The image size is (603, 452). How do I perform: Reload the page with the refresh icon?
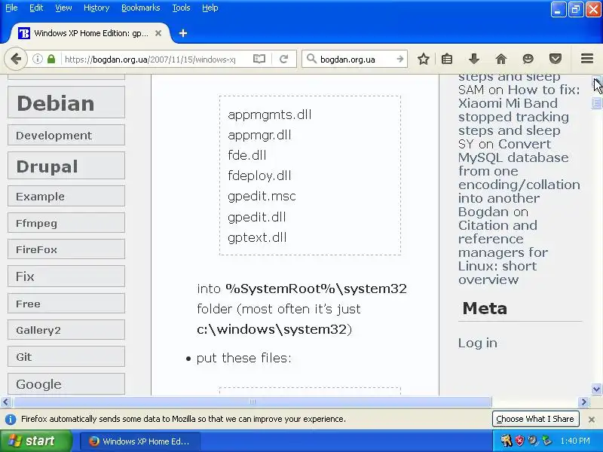[284, 59]
